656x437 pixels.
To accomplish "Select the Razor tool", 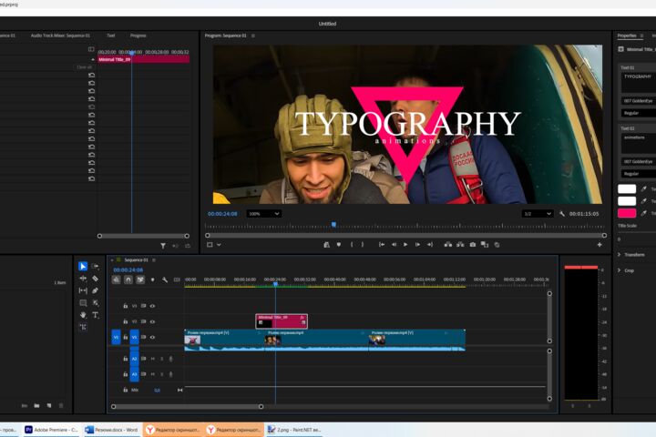I will [x=96, y=278].
